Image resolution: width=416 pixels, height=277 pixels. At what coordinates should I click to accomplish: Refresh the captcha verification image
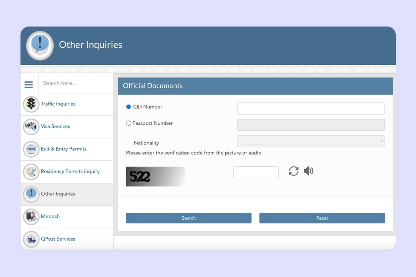point(294,171)
